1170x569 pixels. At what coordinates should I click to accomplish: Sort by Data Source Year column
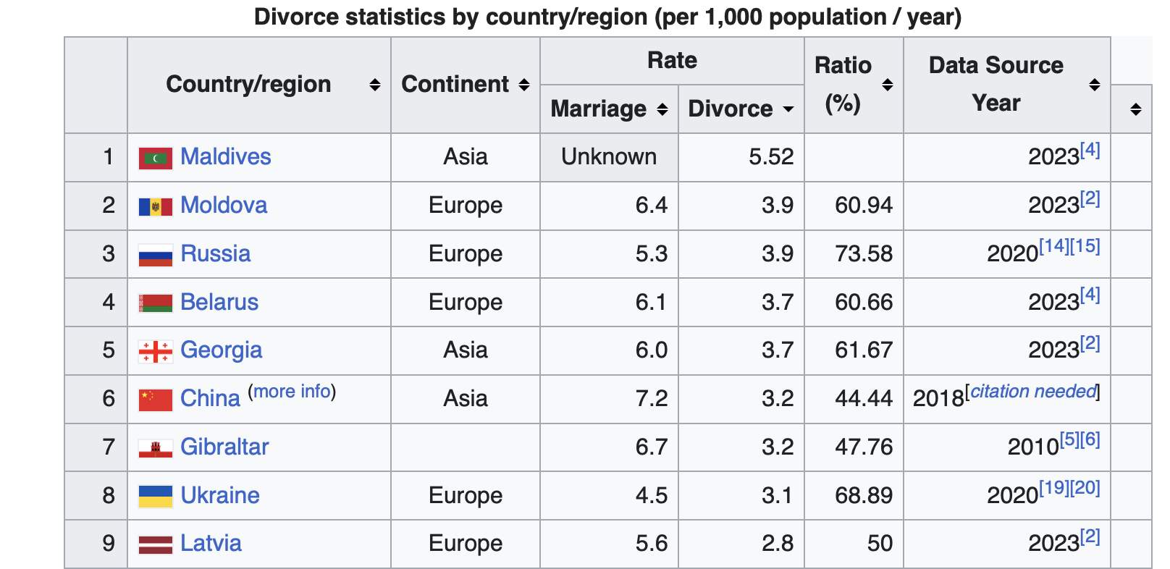point(1094,85)
